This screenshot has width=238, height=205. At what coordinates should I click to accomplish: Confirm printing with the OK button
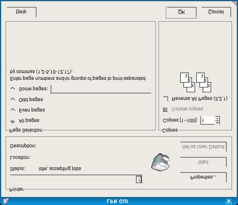pos(181,12)
